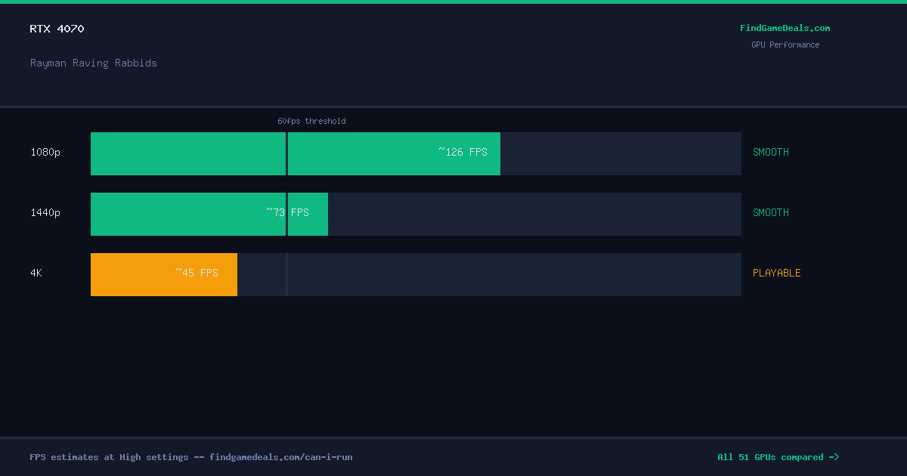Select the green 1080p FPS bar
907x476 pixels.
click(296, 153)
